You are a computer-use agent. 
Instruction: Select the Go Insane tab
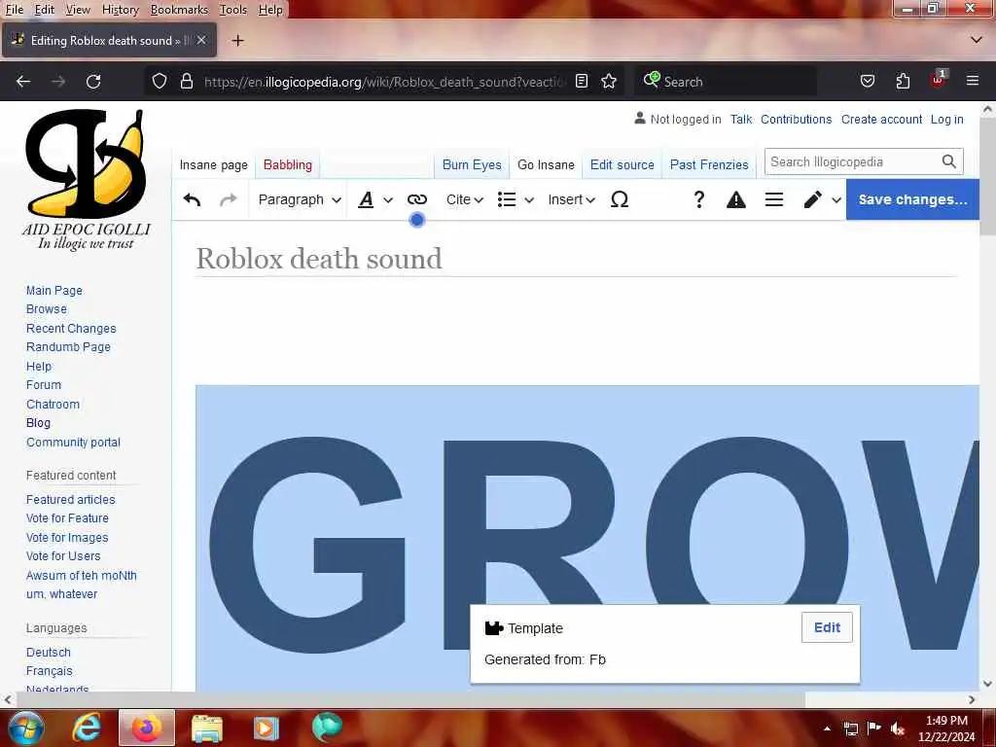tap(546, 165)
